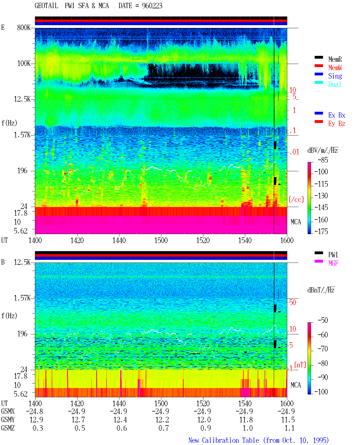358x445 pixels.
Task: Click the GSMZ value '0.3'
Action: tap(38, 428)
